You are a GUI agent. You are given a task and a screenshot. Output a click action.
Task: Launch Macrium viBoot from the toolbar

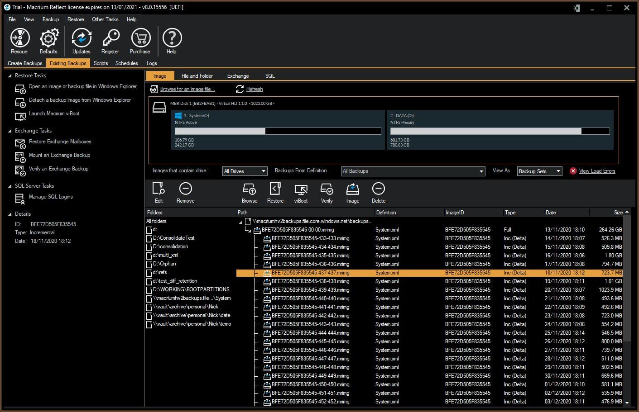[301, 192]
